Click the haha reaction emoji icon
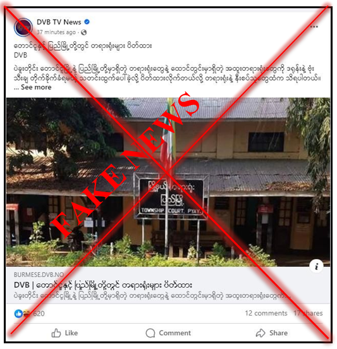Screen dimensions: 337x349 point(27,314)
